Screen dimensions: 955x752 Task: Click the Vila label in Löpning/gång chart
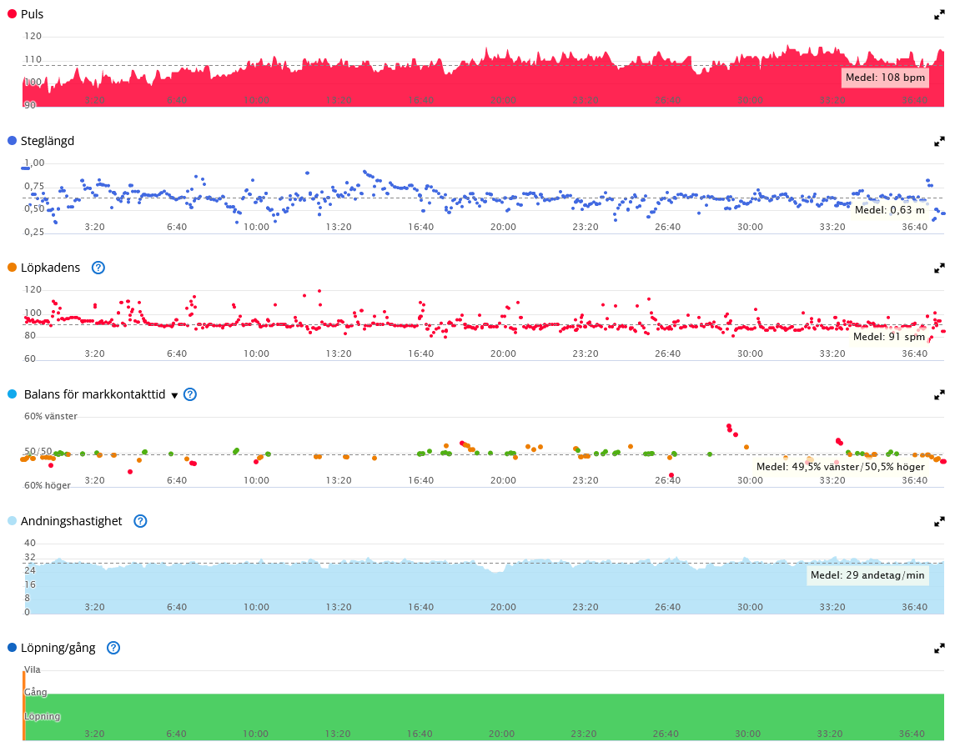point(33,669)
